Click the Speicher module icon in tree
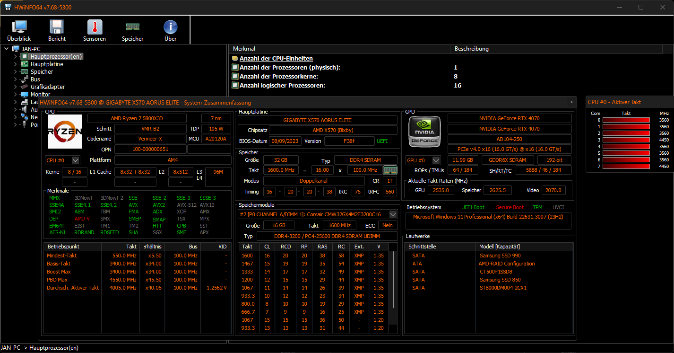 25,71
